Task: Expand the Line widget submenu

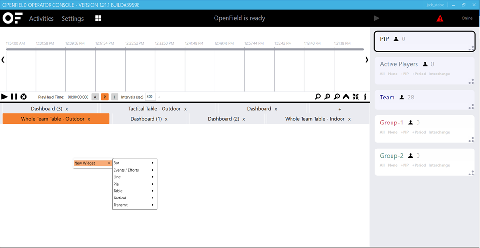Action: click(134, 177)
